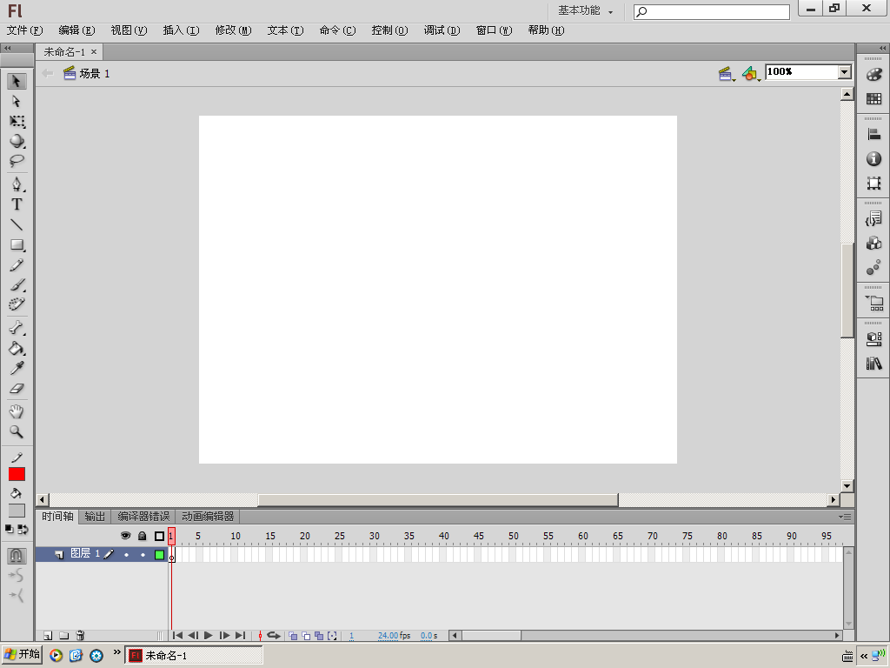Toggle Onion Skin button
Viewport: 890px width, 668px height.
(x=293, y=636)
